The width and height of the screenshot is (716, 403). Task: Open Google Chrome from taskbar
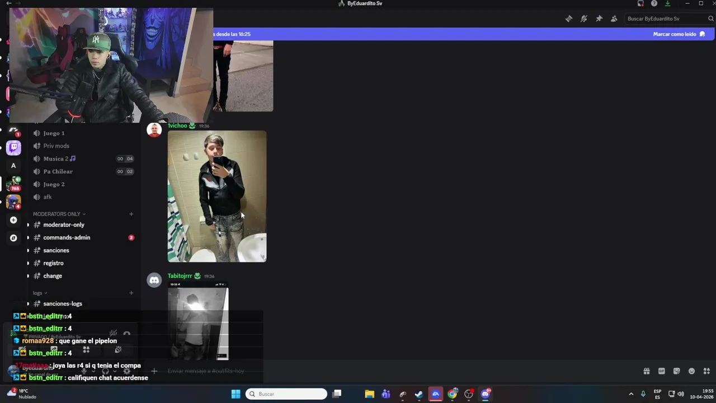(x=453, y=394)
